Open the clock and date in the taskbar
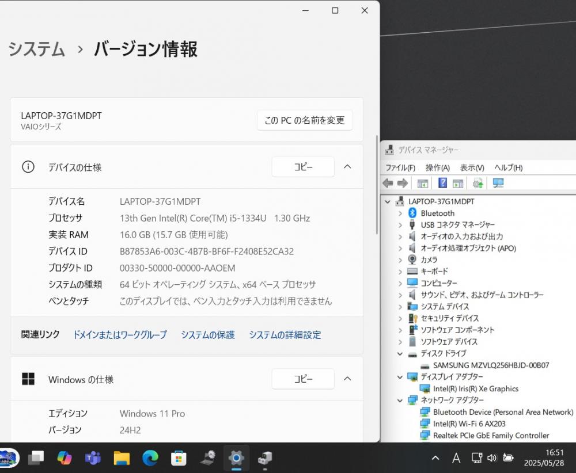Image resolution: width=576 pixels, height=473 pixels. [544, 457]
